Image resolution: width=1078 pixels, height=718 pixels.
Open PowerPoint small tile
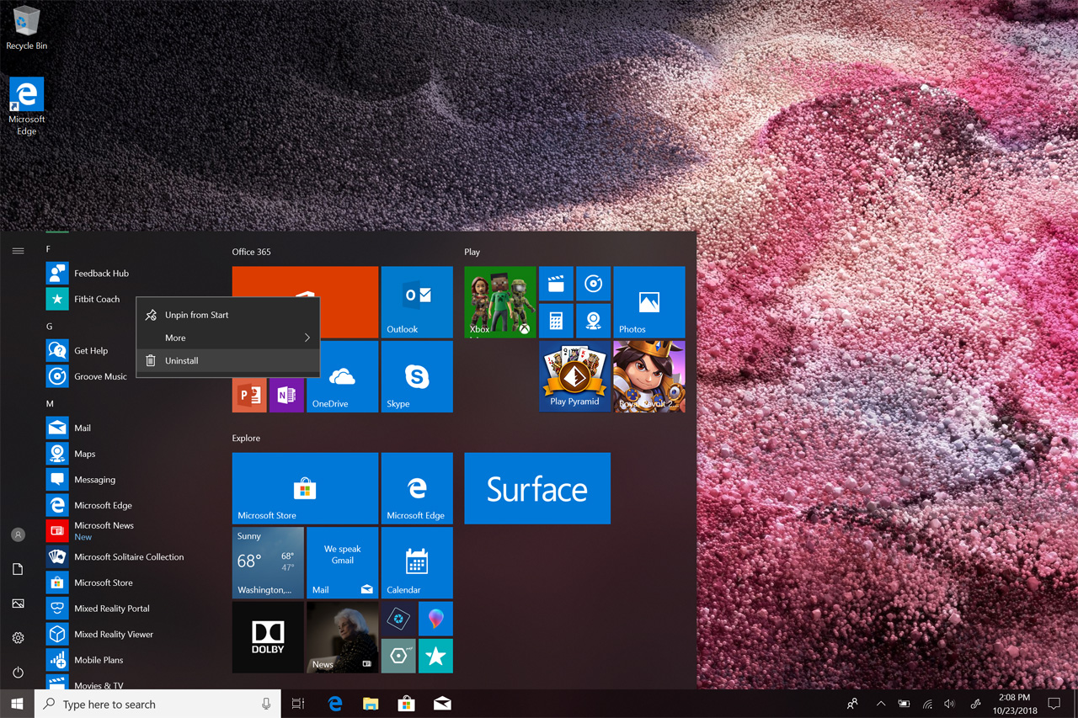tap(249, 395)
